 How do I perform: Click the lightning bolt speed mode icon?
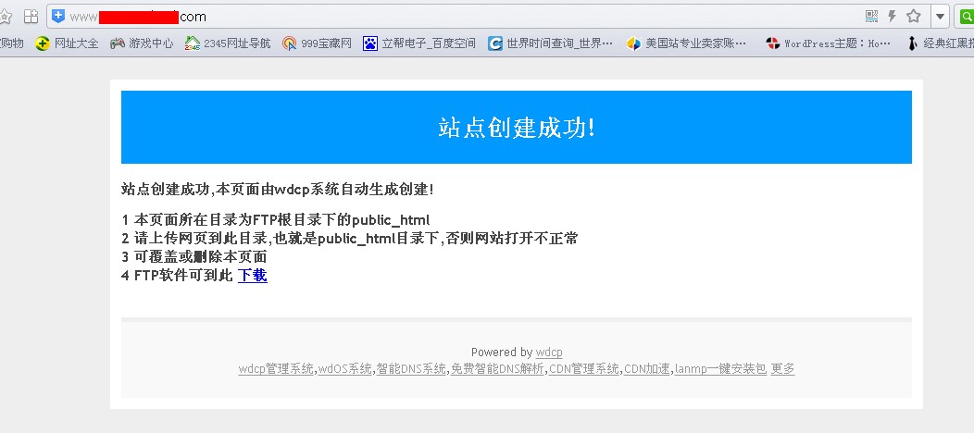point(892,16)
